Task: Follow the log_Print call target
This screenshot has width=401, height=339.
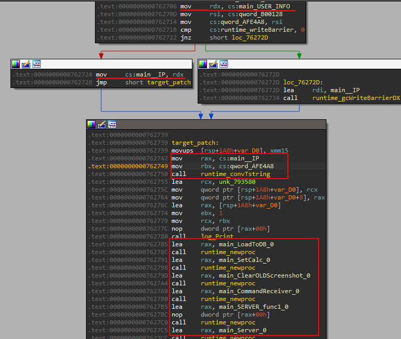Action: pos(217,236)
